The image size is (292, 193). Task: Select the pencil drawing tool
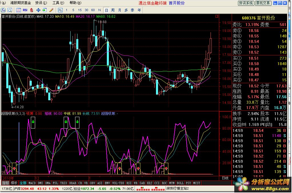pos(51,10)
